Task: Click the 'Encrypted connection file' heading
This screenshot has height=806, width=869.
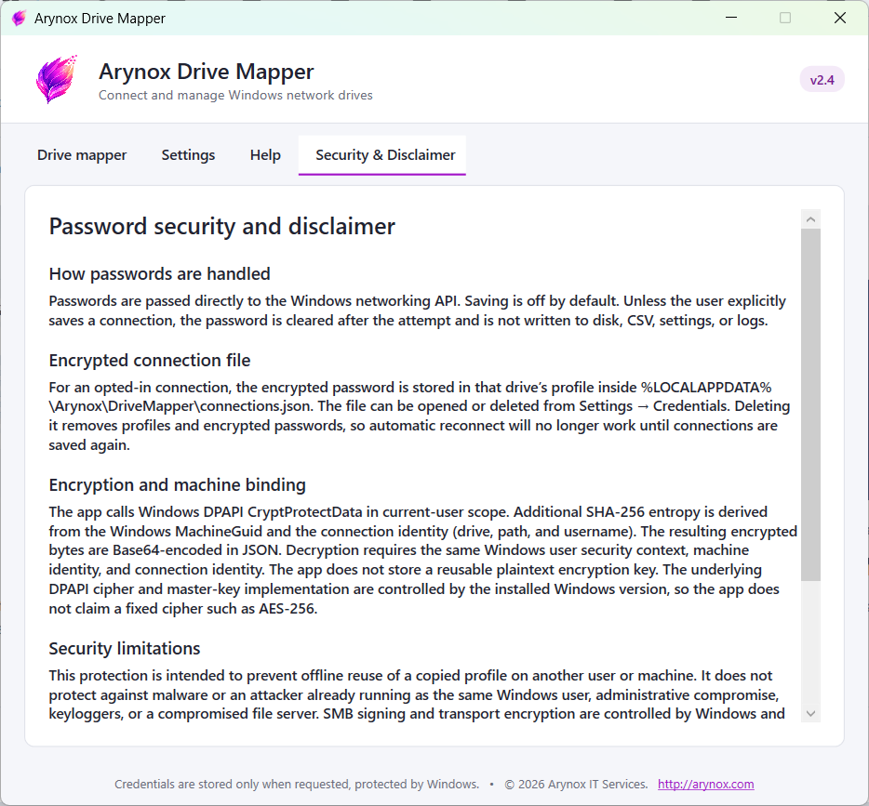Action: tap(150, 361)
